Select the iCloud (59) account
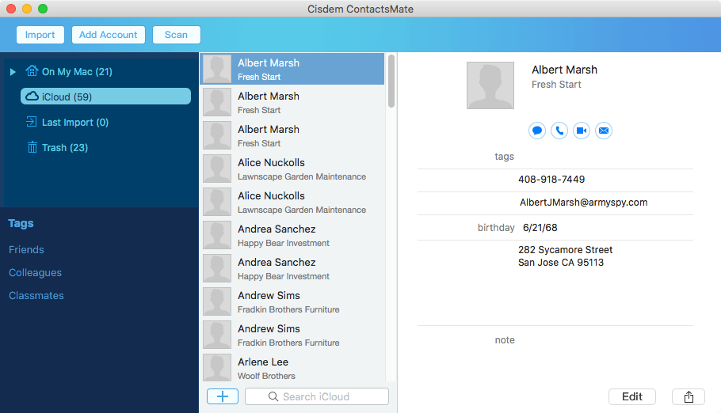The width and height of the screenshot is (721, 413). coord(105,97)
